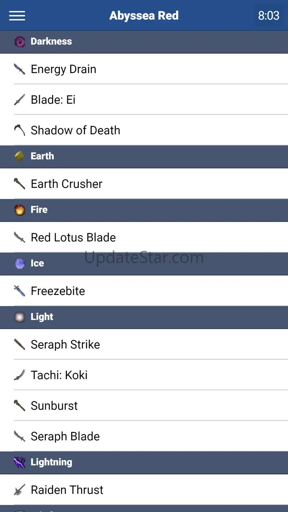Choose Sunburst from the Light section
The height and width of the screenshot is (512, 288).
tap(54, 406)
